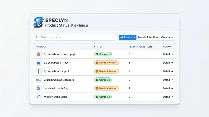The image size is (209, 117).
Task: Click the sneaker icon for Classic Canvas Sneakers
Action: tap(38, 80)
